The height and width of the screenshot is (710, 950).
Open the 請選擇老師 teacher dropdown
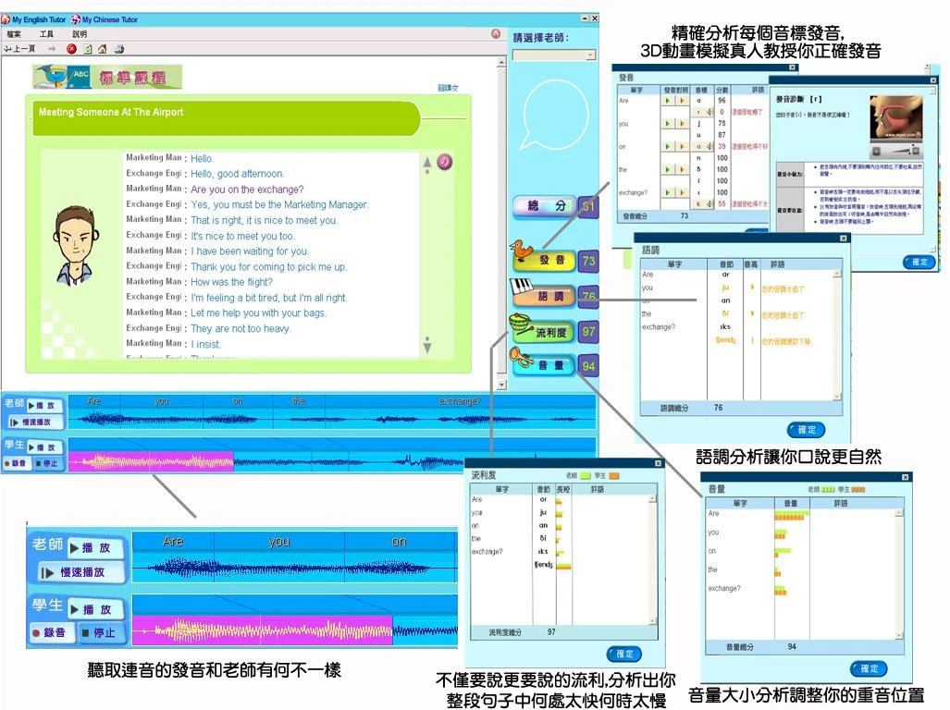point(553,55)
